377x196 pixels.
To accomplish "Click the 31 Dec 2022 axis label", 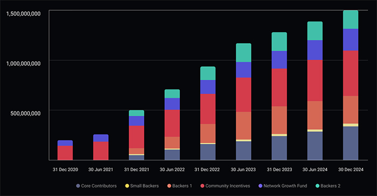I will (207, 170).
